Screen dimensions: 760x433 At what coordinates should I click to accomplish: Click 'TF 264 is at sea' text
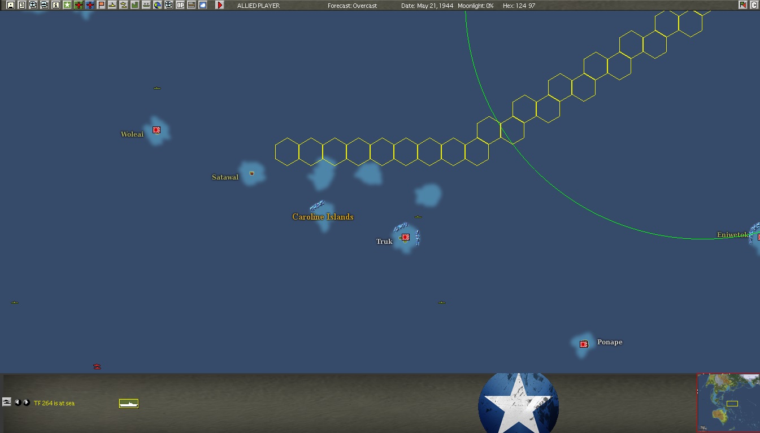pos(54,403)
